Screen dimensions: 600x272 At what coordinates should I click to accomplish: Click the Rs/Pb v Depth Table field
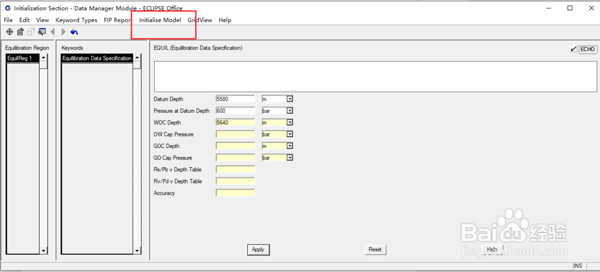pyautogui.click(x=235, y=170)
